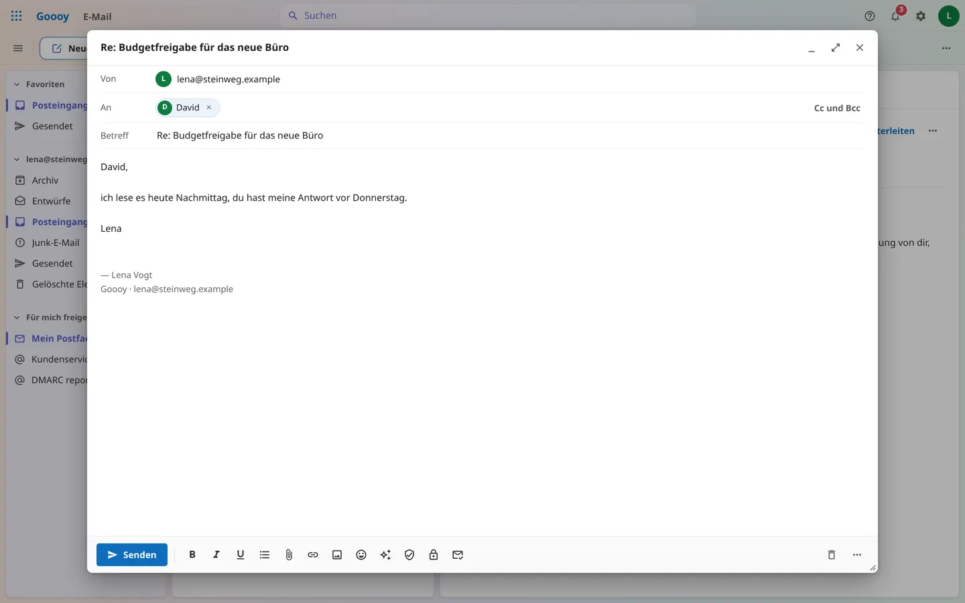This screenshot has width=965, height=603.
Task: Toggle bold formatting in compose toolbar
Action: 192,555
